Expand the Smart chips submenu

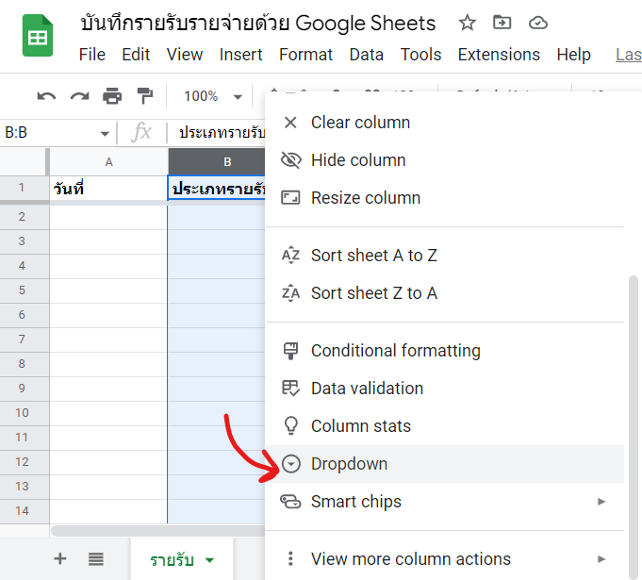pyautogui.click(x=445, y=502)
